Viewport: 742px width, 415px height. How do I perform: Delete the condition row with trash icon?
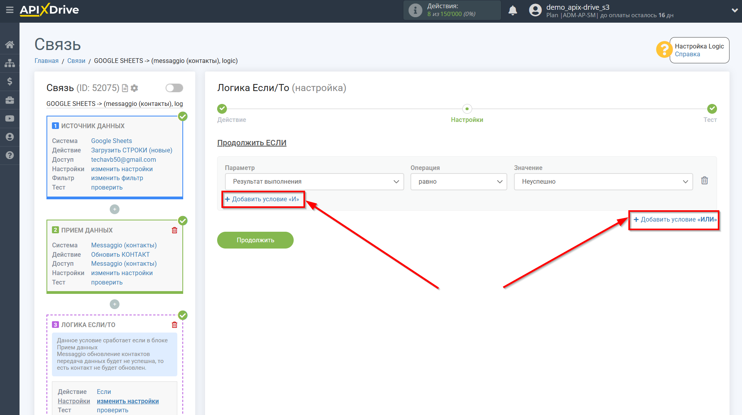pyautogui.click(x=704, y=181)
